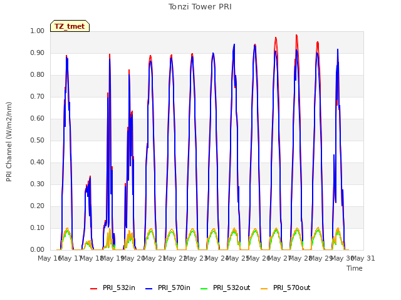Click the 0.60 y-axis tick label
Viewport: 401px width, 300px height.
pyautogui.click(x=38, y=118)
